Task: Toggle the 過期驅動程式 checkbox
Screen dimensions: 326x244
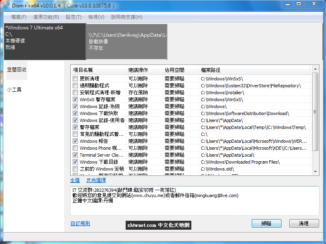Action: pyautogui.click(x=75, y=85)
